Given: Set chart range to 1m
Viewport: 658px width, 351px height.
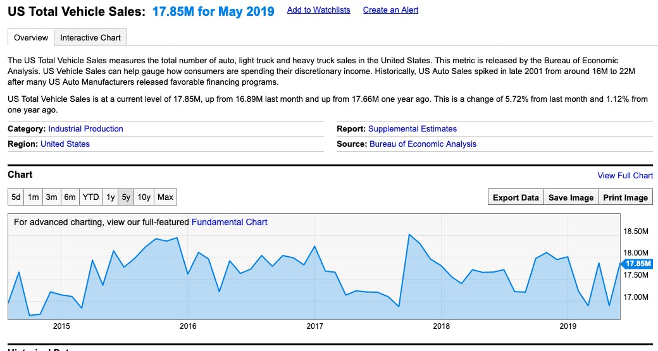Looking at the screenshot, I should coord(34,197).
